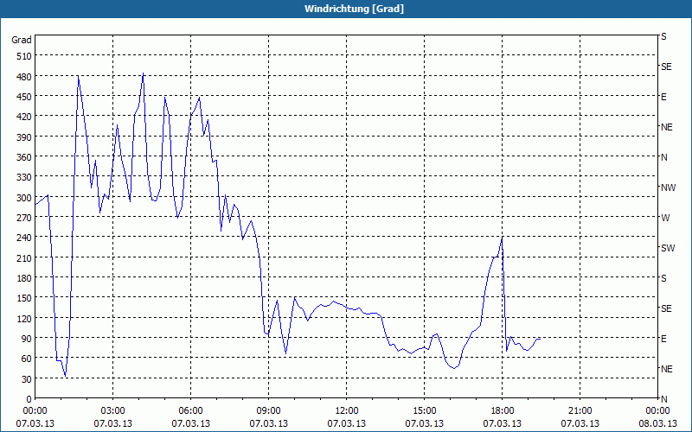Pick the 150 degree axis label

24,298
